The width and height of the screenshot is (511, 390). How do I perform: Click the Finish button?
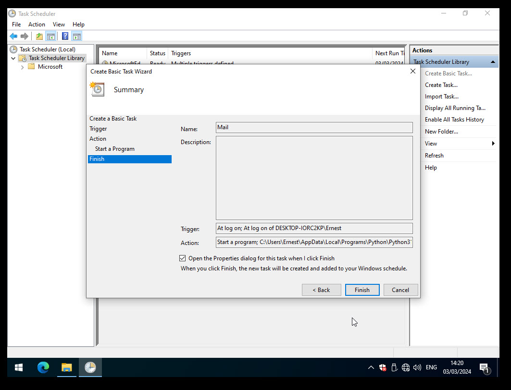pos(362,290)
